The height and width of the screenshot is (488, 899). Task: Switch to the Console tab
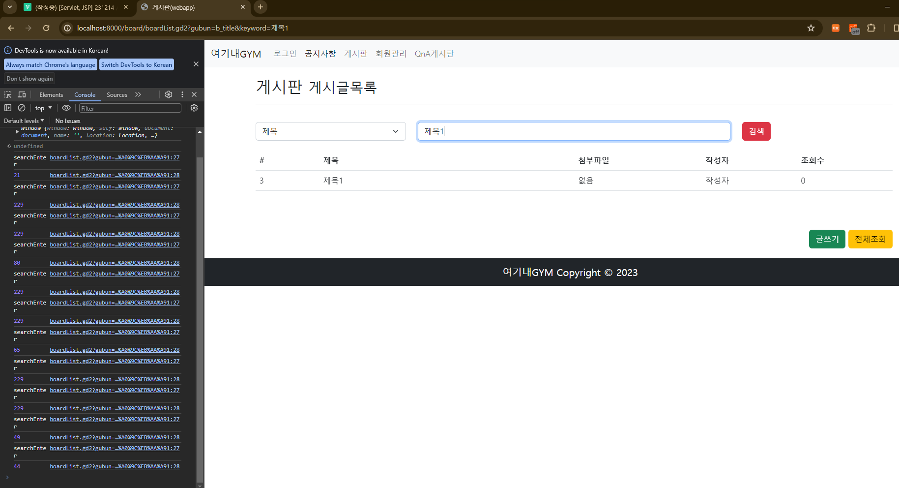[85, 95]
